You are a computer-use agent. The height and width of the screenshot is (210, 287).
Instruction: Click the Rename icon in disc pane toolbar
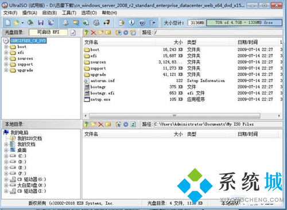108,33
